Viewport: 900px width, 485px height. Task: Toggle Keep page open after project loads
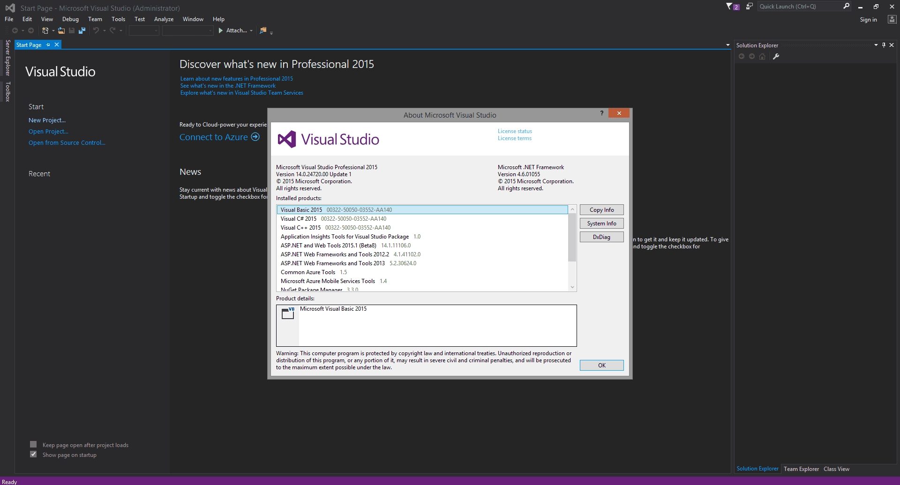[x=33, y=444]
